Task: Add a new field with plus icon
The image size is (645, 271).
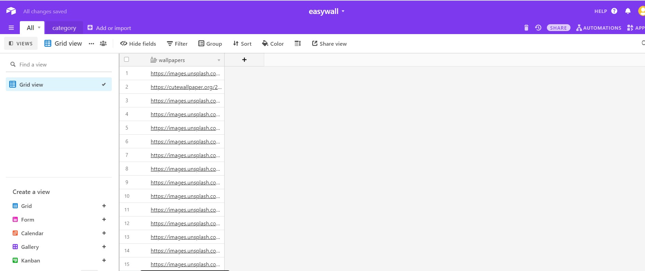Action: click(x=244, y=60)
